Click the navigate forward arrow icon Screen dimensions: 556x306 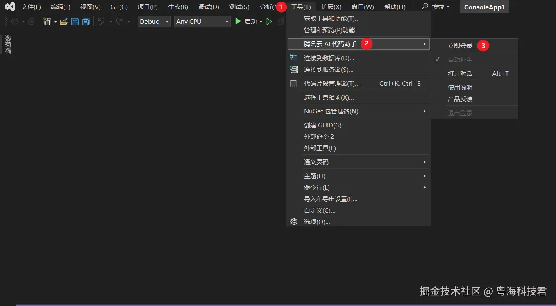pos(31,21)
